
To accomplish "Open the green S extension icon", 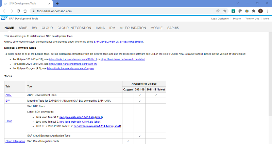I will tap(233, 11).
